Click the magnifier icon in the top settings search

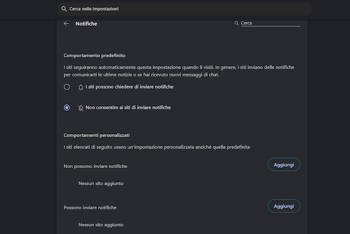click(64, 9)
